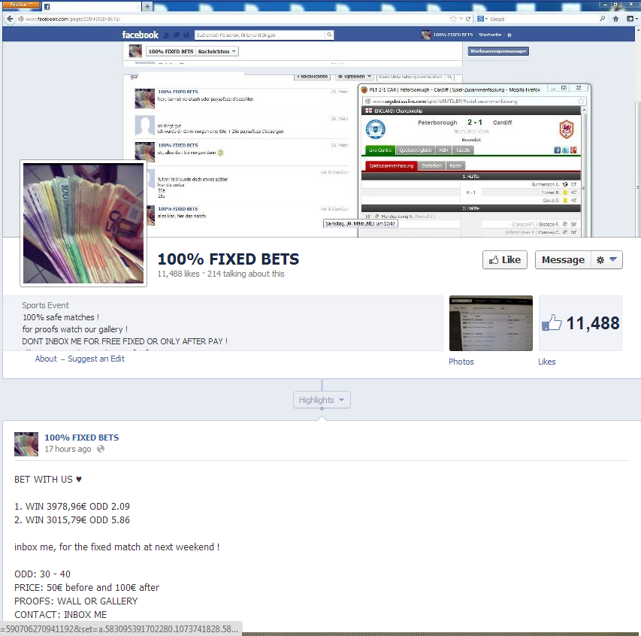This screenshot has width=641, height=636.
Task: Go back with the Firefox back arrow
Action: [x=11, y=19]
